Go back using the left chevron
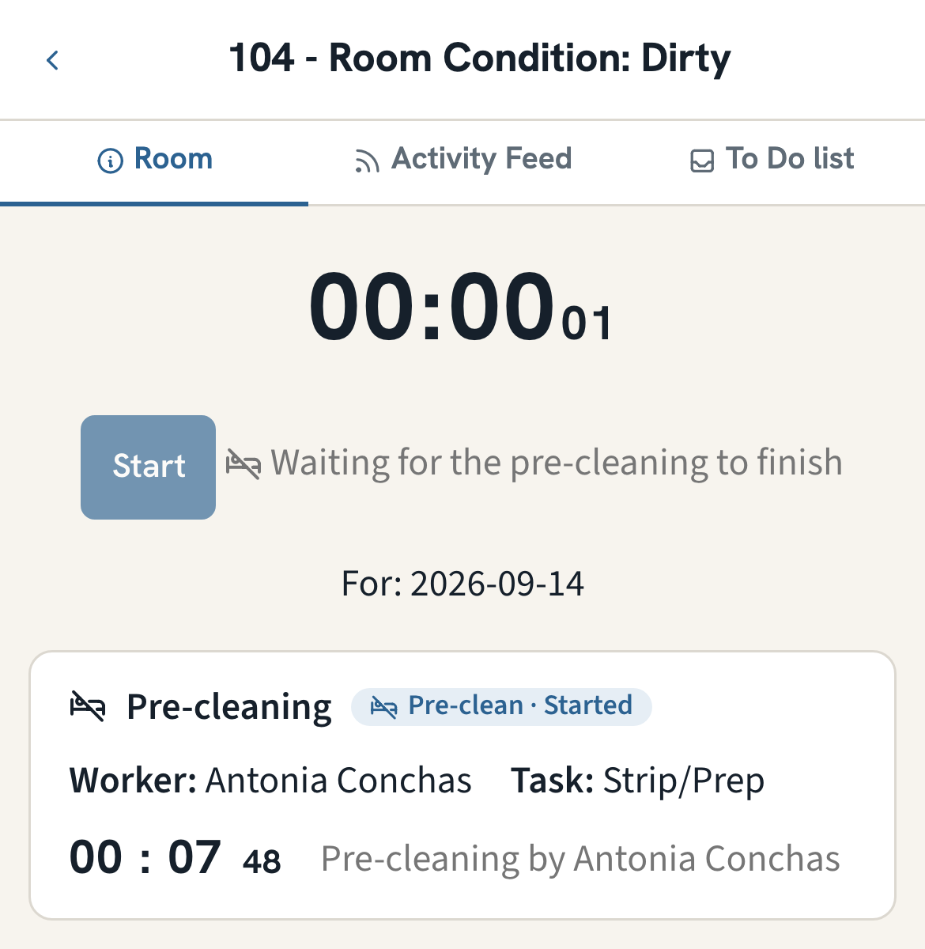The image size is (925, 949). [x=53, y=60]
